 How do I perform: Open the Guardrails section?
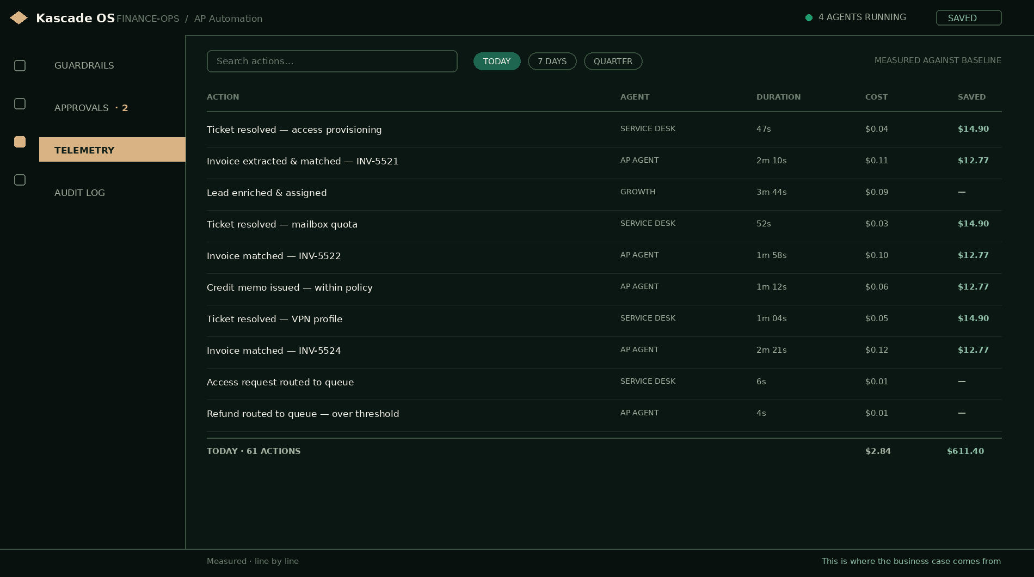tap(84, 65)
